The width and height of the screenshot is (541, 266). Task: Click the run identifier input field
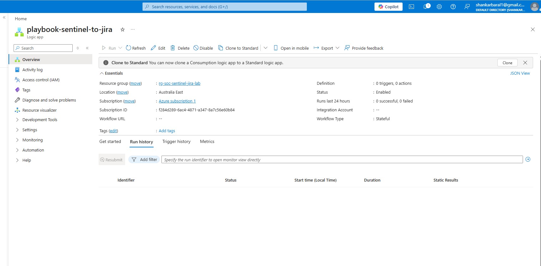[x=342, y=159]
